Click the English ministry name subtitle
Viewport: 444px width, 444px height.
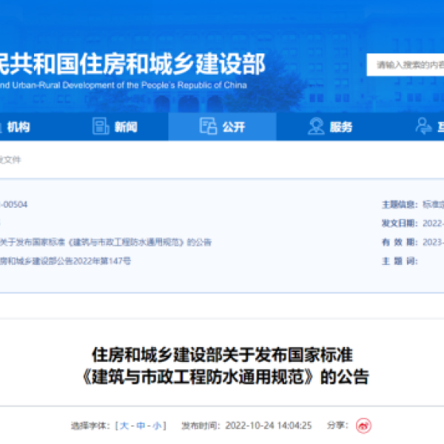point(123,85)
